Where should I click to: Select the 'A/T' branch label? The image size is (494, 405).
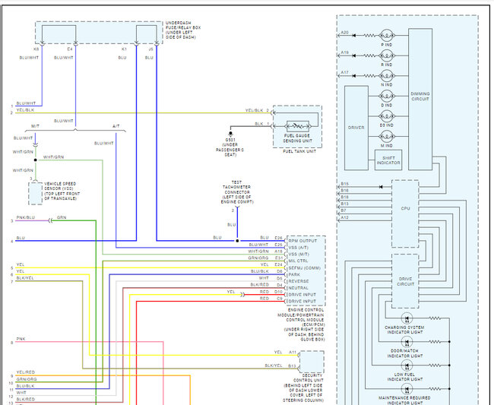(116, 126)
